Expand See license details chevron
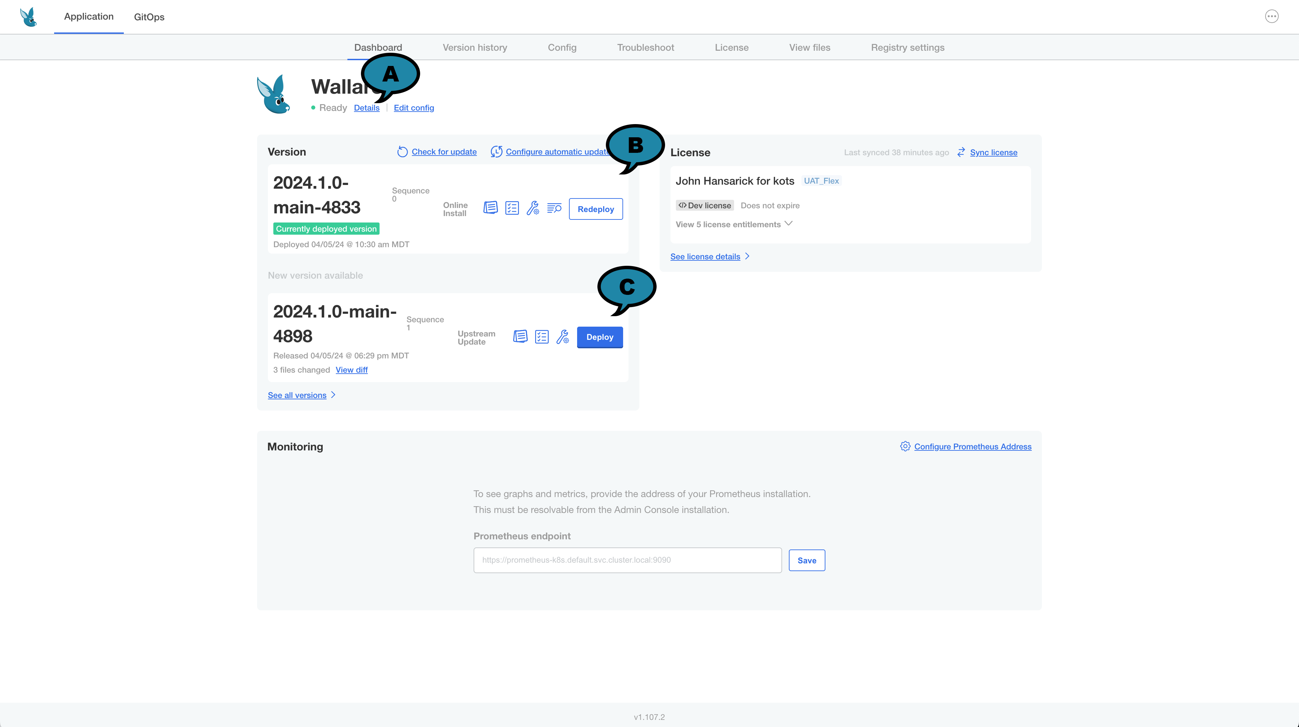The height and width of the screenshot is (727, 1299). (747, 256)
